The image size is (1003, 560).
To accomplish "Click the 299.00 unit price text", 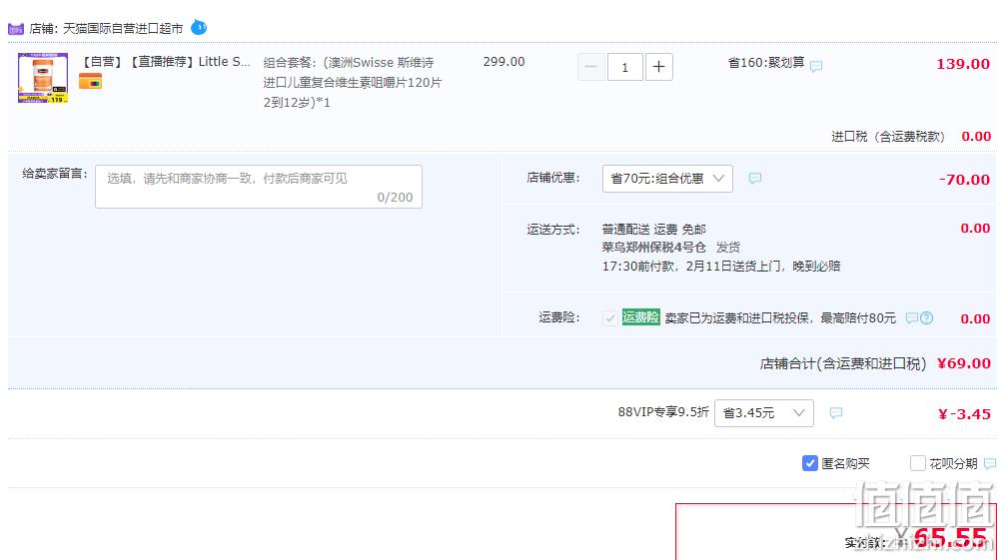I will pyautogui.click(x=504, y=62).
